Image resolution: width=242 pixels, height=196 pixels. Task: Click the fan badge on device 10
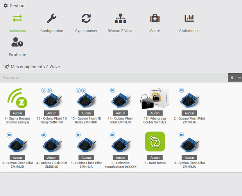49,90
